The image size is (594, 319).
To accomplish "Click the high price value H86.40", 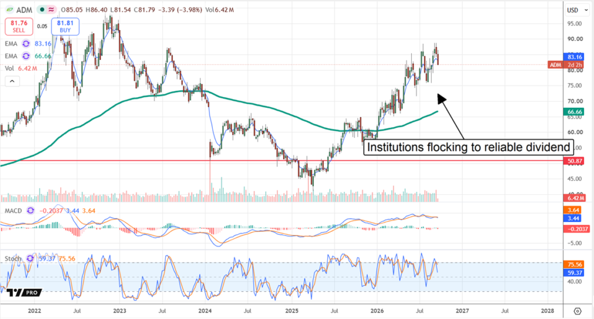I will click(x=97, y=10).
